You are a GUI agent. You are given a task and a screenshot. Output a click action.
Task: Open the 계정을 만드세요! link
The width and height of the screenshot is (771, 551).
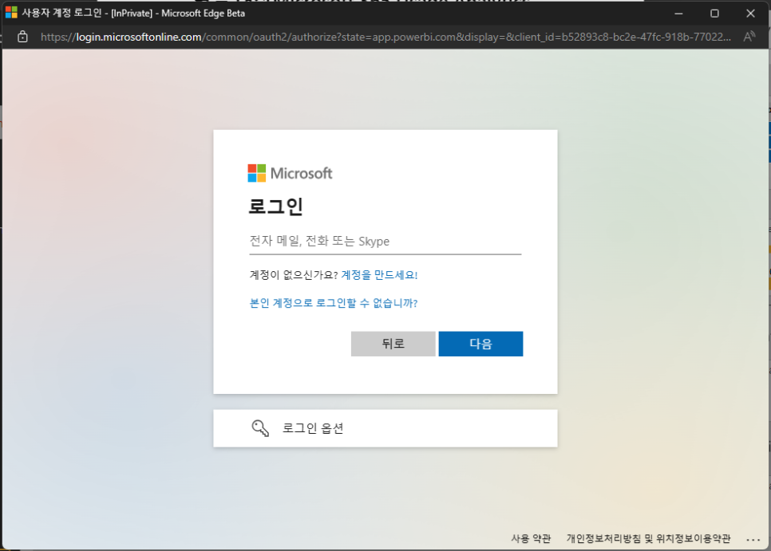pyautogui.click(x=379, y=275)
